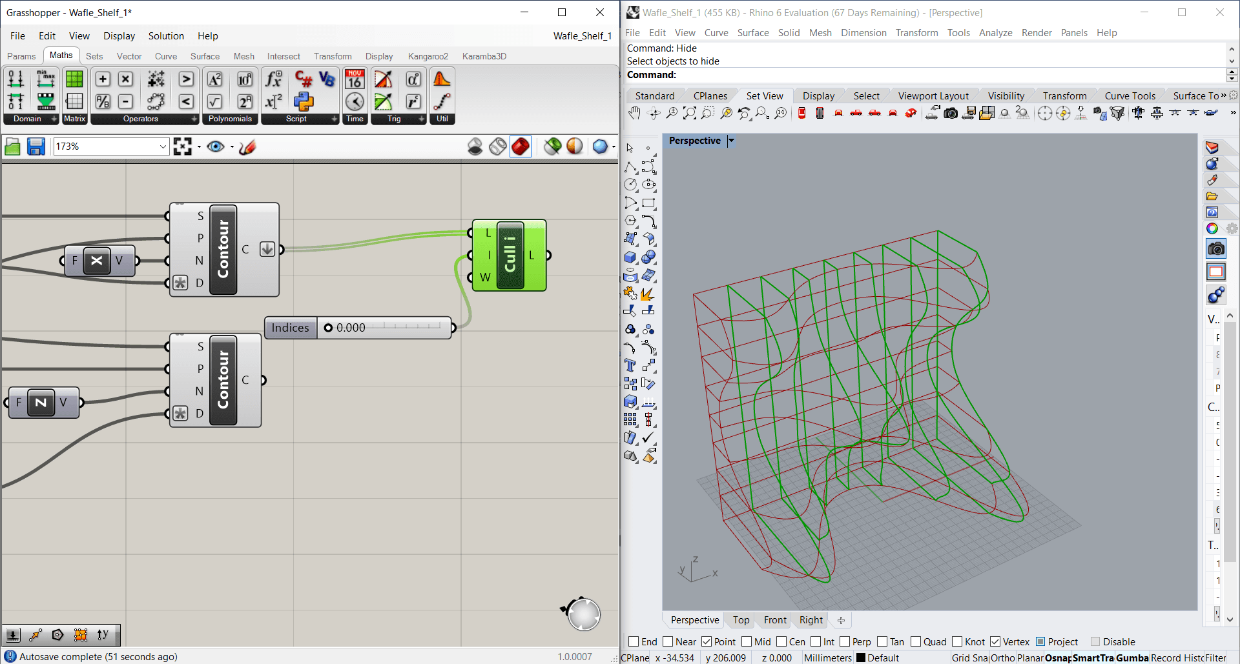1240x664 pixels.
Task: Click the Zoom Extents icon in canvas toolbar
Action: coord(183,147)
